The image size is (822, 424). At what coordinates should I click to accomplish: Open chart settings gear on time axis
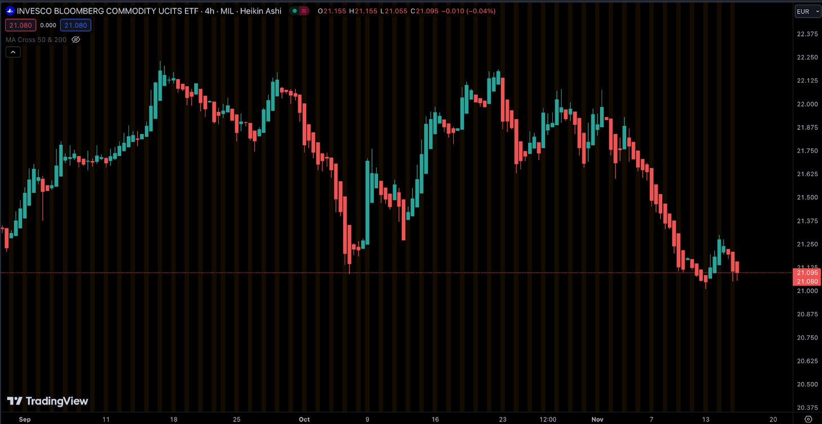[x=808, y=419]
